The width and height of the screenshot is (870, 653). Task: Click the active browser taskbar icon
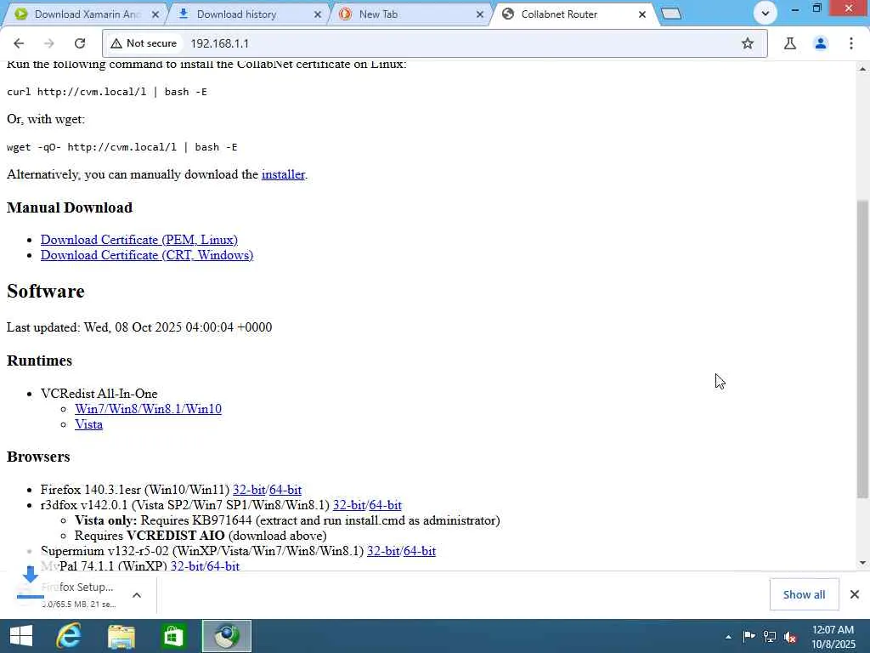[x=226, y=636]
